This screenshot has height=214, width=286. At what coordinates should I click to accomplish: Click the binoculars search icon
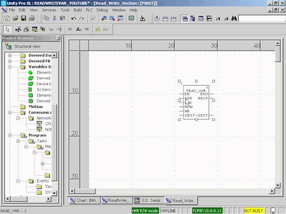pyautogui.click(x=234, y=18)
